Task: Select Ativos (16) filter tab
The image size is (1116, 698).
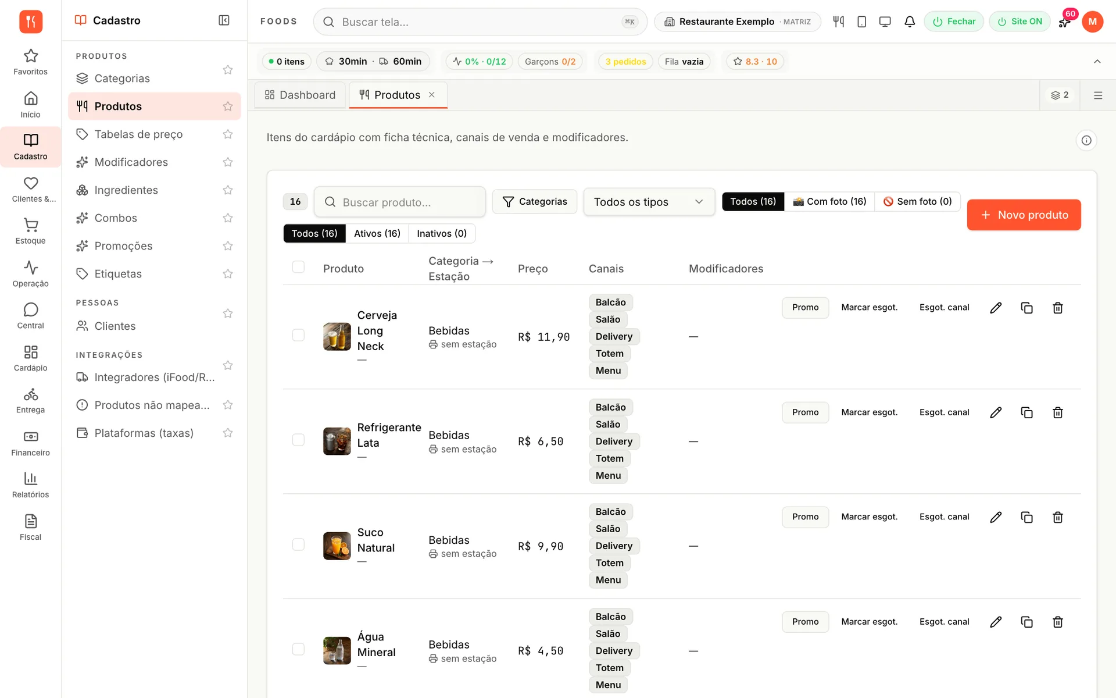Action: click(x=377, y=233)
